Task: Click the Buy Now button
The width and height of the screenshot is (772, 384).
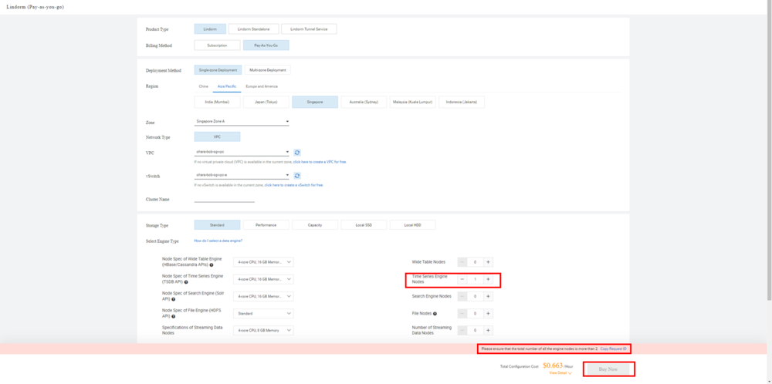Action: click(608, 369)
